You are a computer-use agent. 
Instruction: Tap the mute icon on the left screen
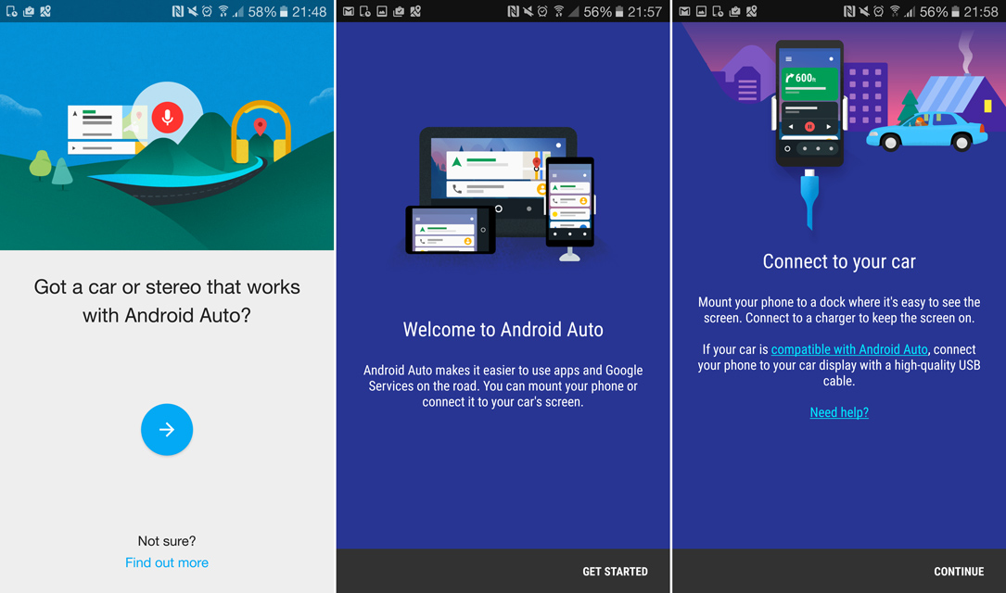click(193, 11)
